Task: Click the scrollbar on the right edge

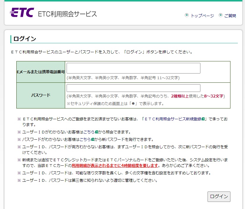Action: click(244, 104)
